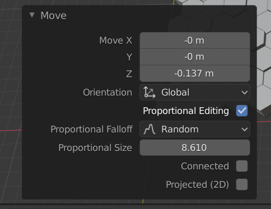Collapse the Move operator panel
Image resolution: width=271 pixels, height=209 pixels.
click(x=32, y=15)
